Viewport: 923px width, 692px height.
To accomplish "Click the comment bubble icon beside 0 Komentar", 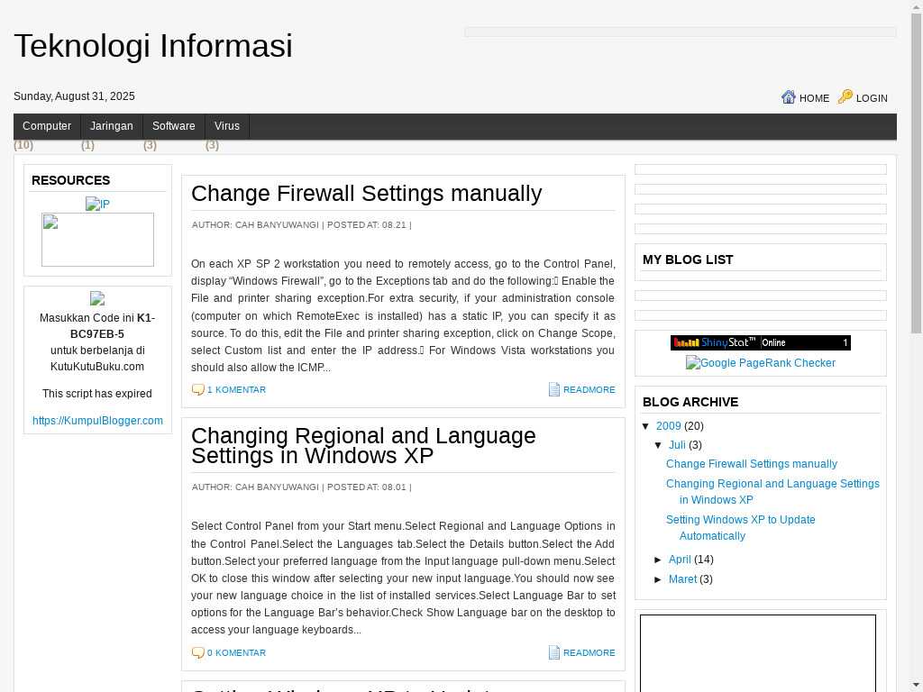I will [197, 652].
